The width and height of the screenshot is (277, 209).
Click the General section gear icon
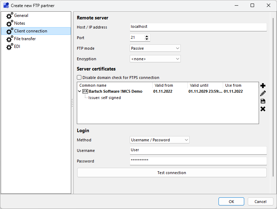[10, 16]
